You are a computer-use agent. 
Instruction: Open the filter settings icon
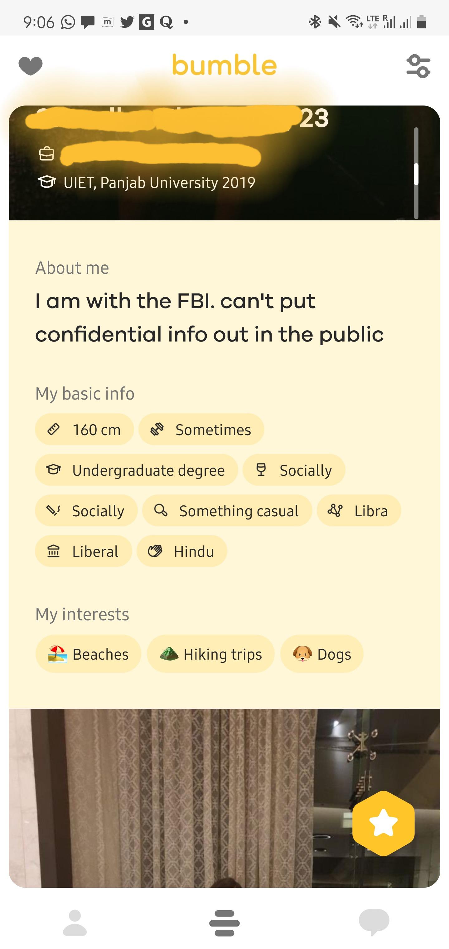click(418, 66)
